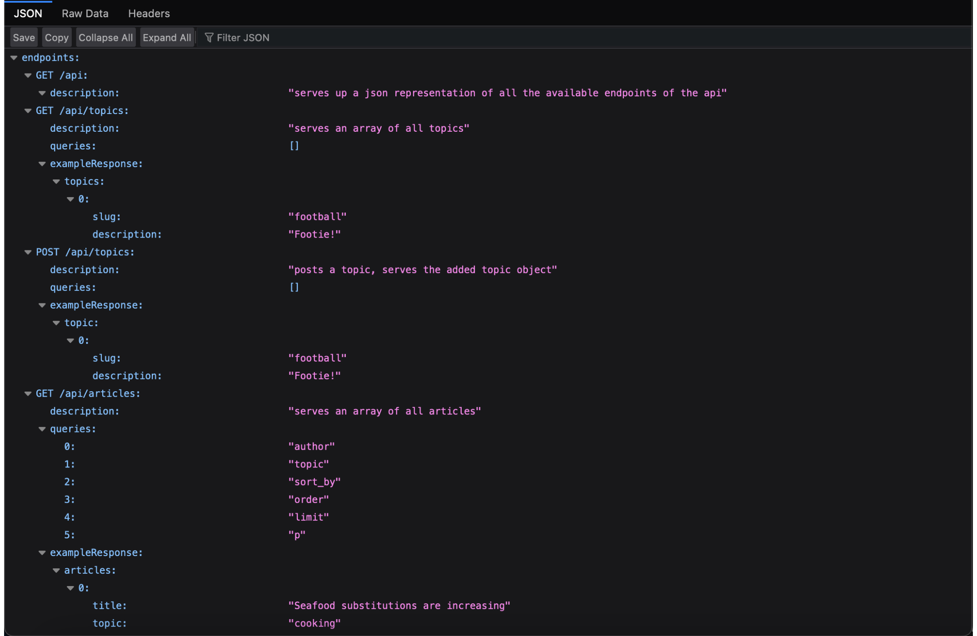The image size is (977, 636).
Task: Collapse item 0 under topics
Action: click(x=70, y=199)
